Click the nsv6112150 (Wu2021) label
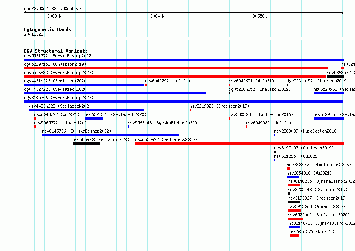 [297, 156]
